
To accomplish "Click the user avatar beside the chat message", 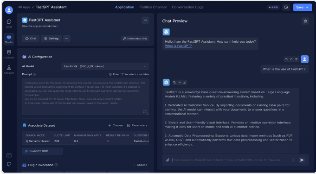I will pos(304,59).
